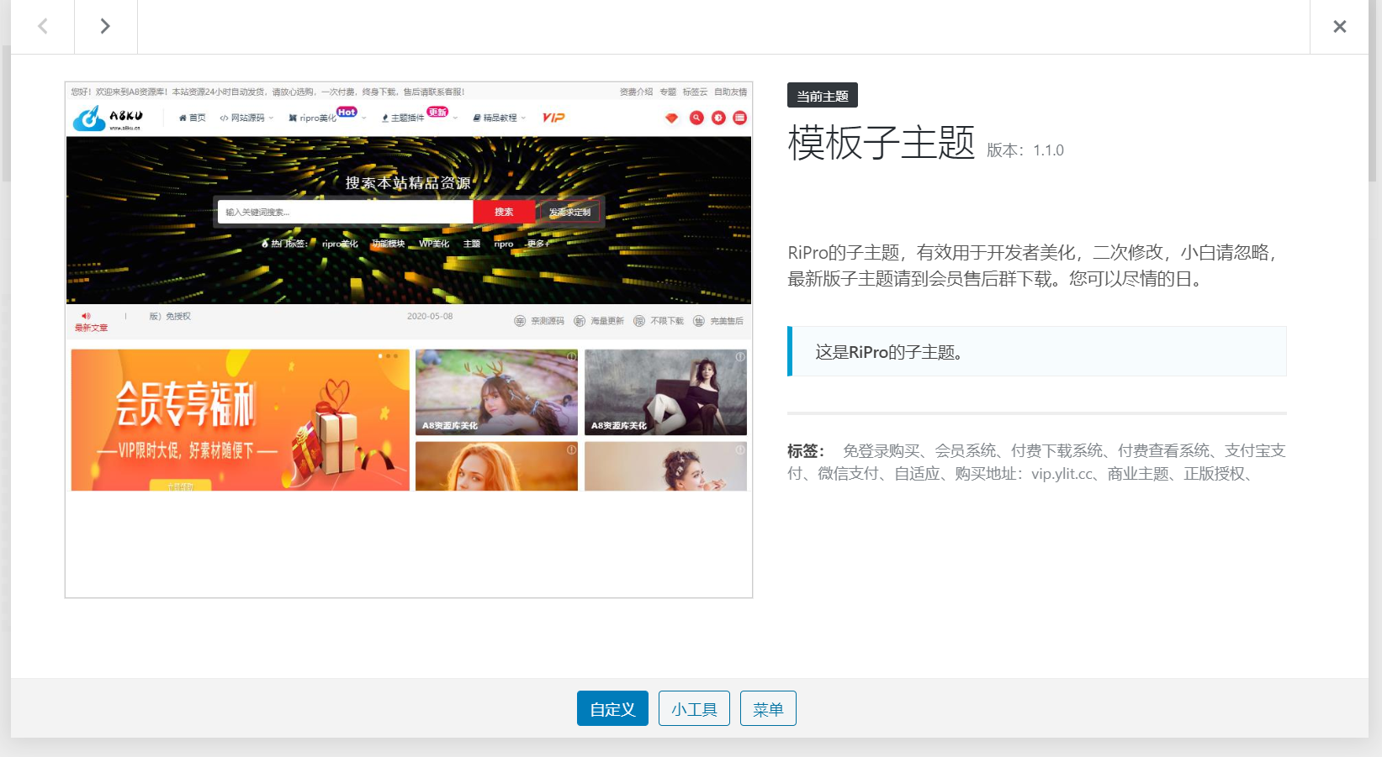The image size is (1382, 757).
Task: Click the version 1.1.0 text
Action: click(1025, 150)
